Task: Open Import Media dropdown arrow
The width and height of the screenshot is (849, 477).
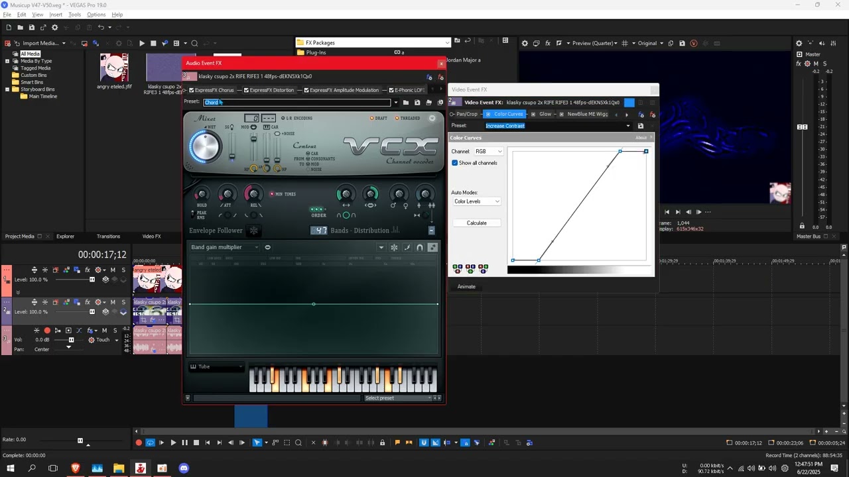Action: 64,43
